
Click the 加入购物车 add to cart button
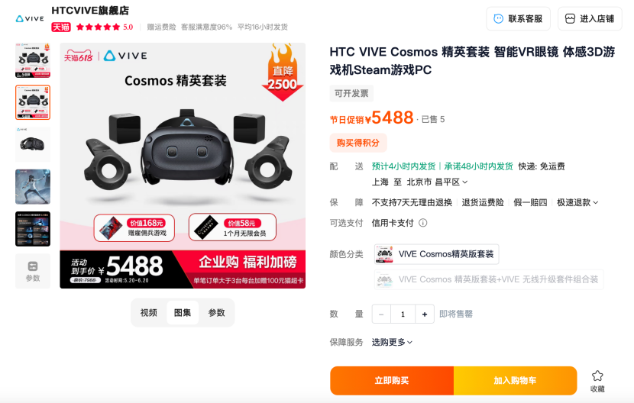515,380
